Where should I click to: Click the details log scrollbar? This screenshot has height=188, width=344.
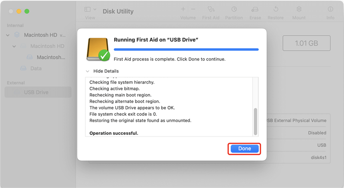click(255, 121)
